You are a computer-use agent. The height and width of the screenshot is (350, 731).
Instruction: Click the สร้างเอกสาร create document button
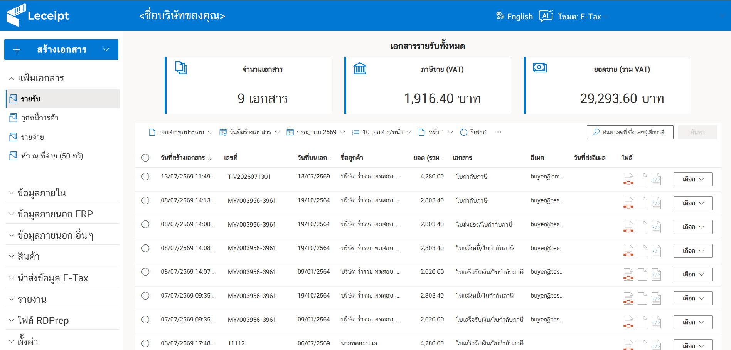(61, 50)
